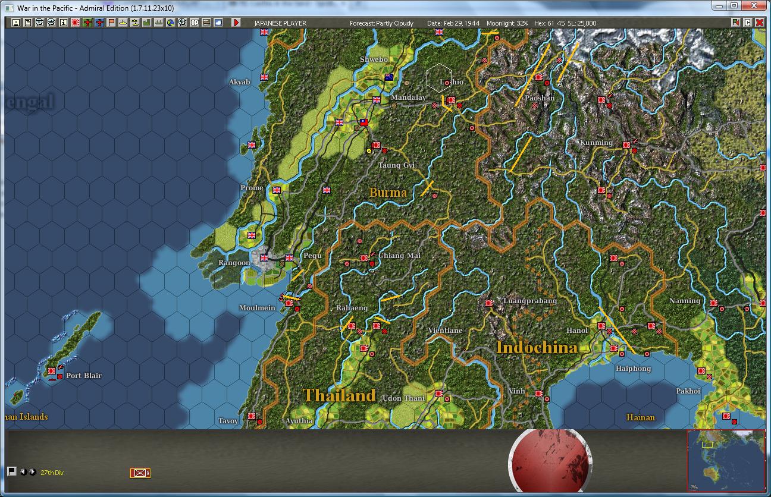Click the red plane on green background icon
771x497 pixels.
[x=87, y=23]
